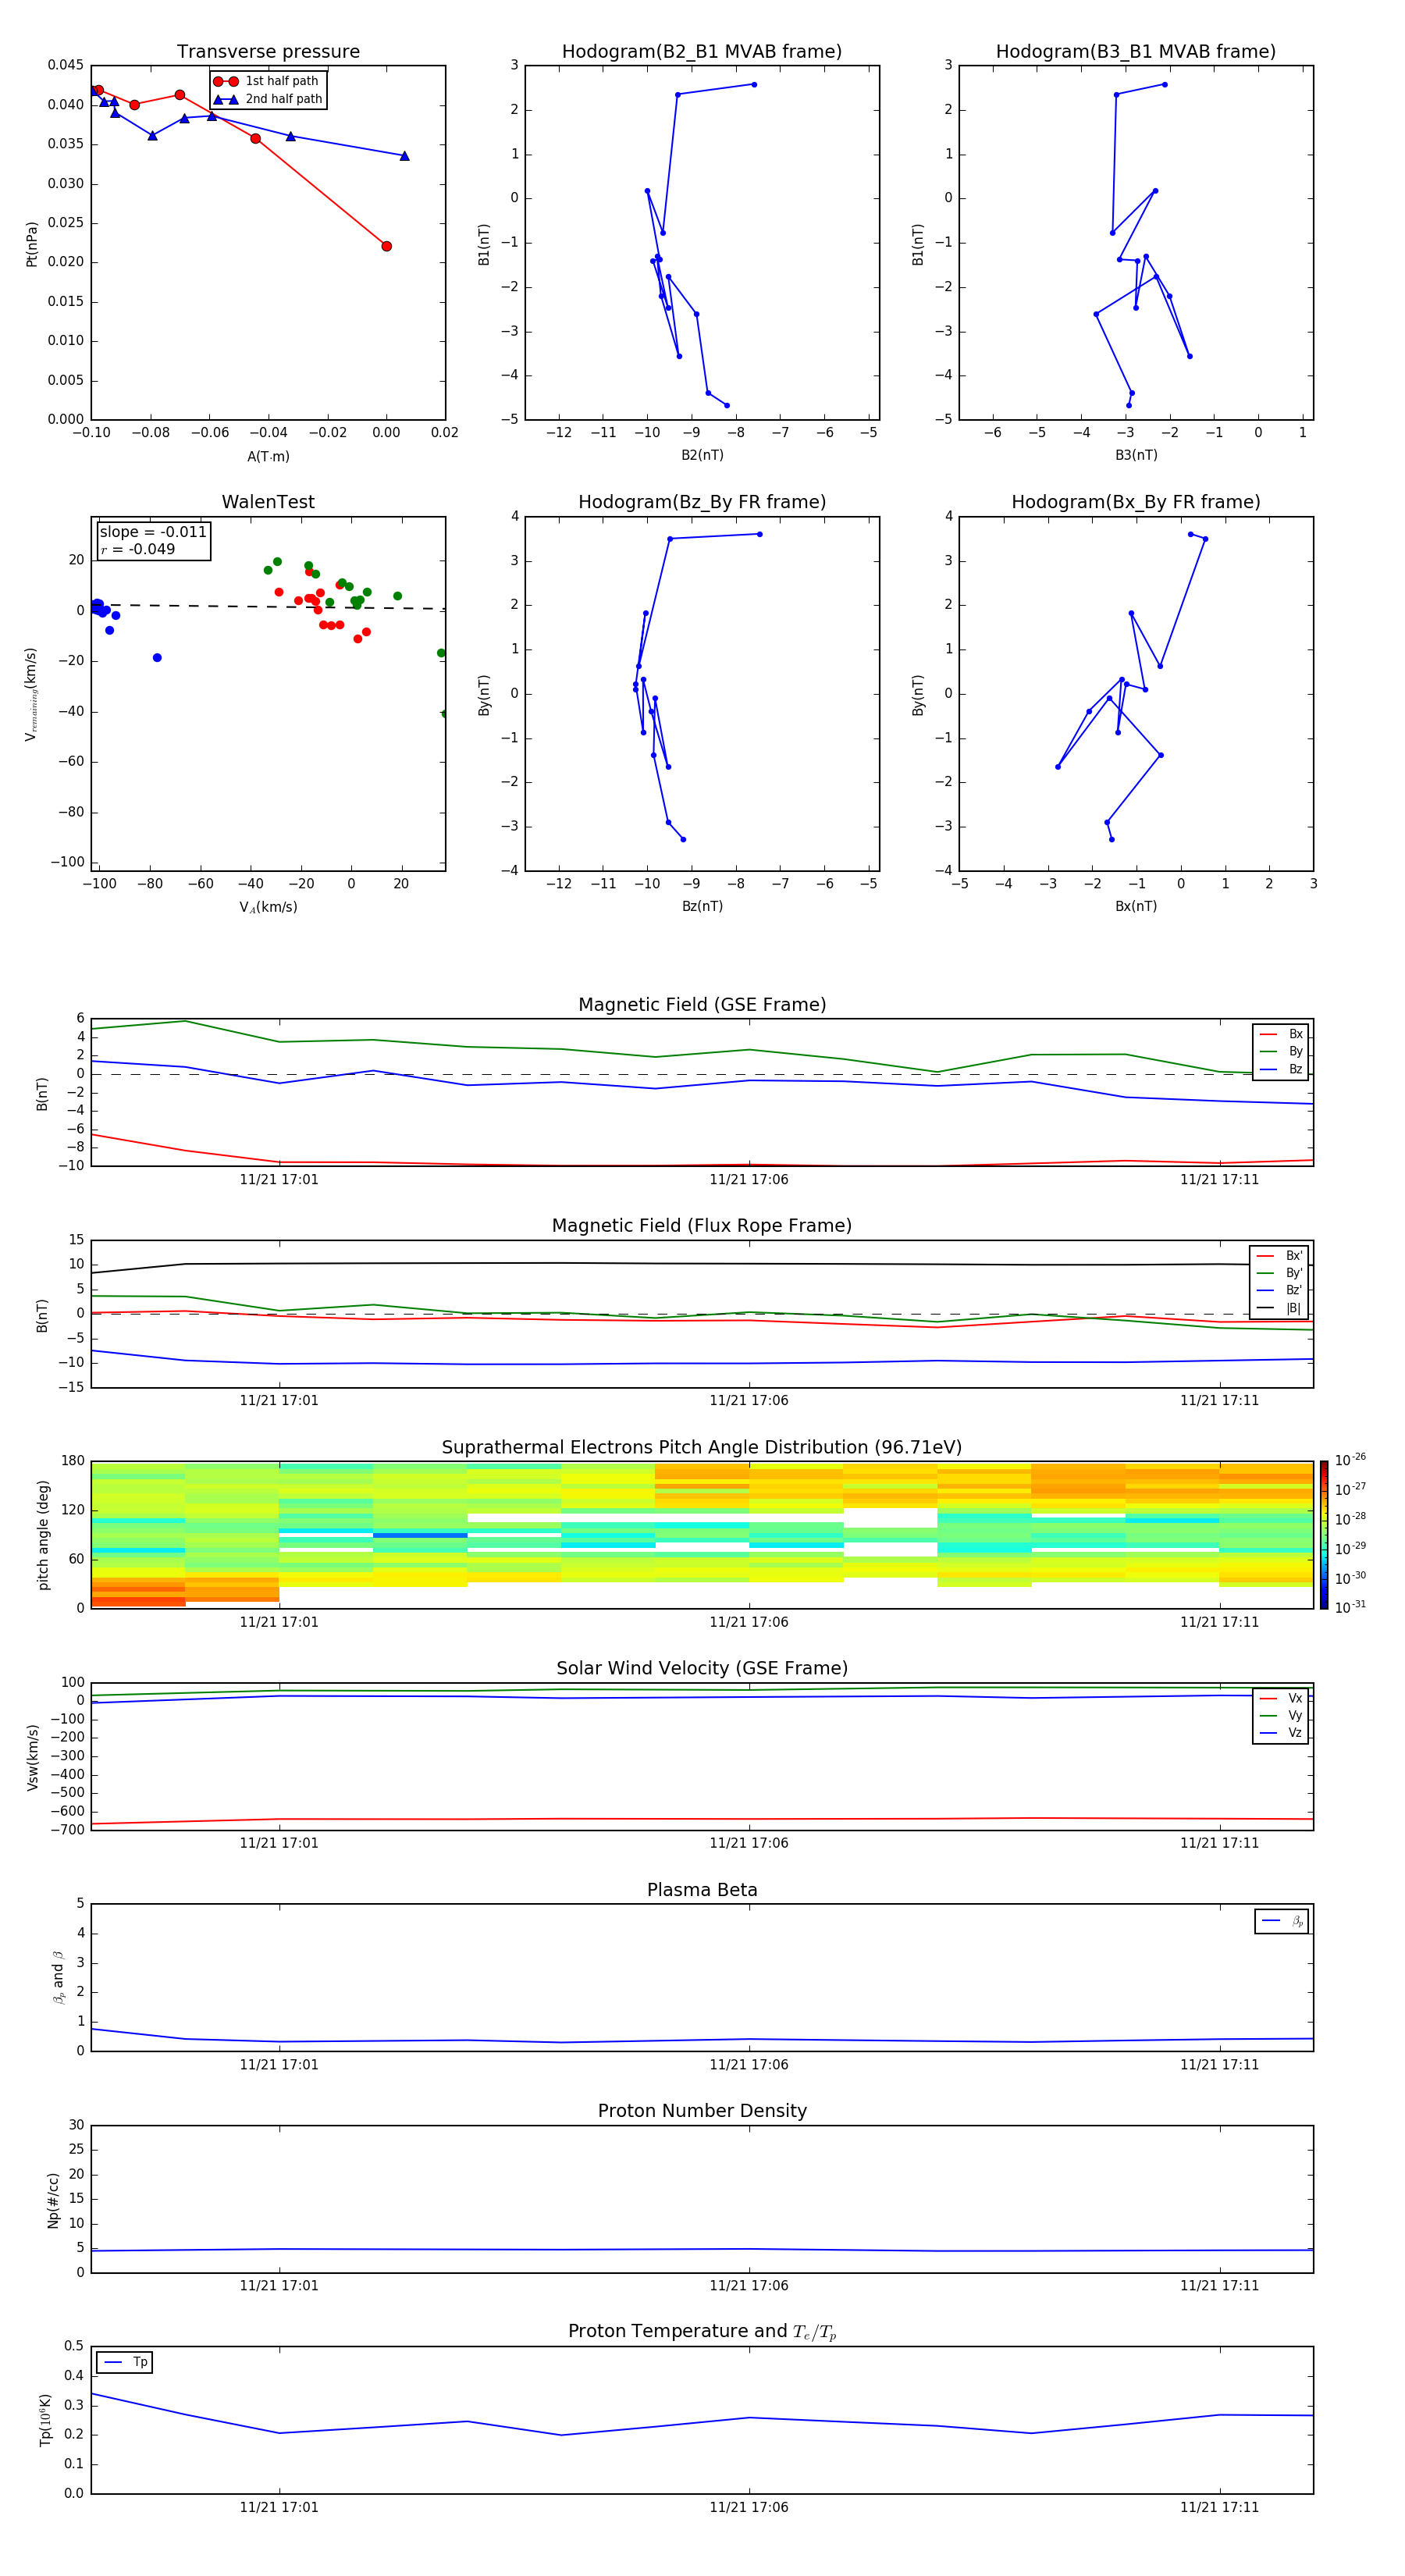Screen dimensions: 1405x2576
Task: Select the "B2(nT)" x-axis label
Action: 702,455
